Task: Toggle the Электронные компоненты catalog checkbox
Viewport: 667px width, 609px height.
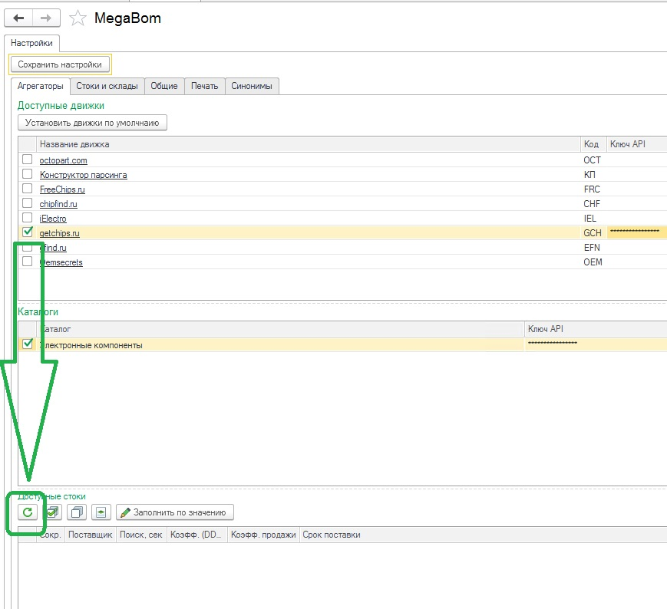Action: [x=28, y=344]
